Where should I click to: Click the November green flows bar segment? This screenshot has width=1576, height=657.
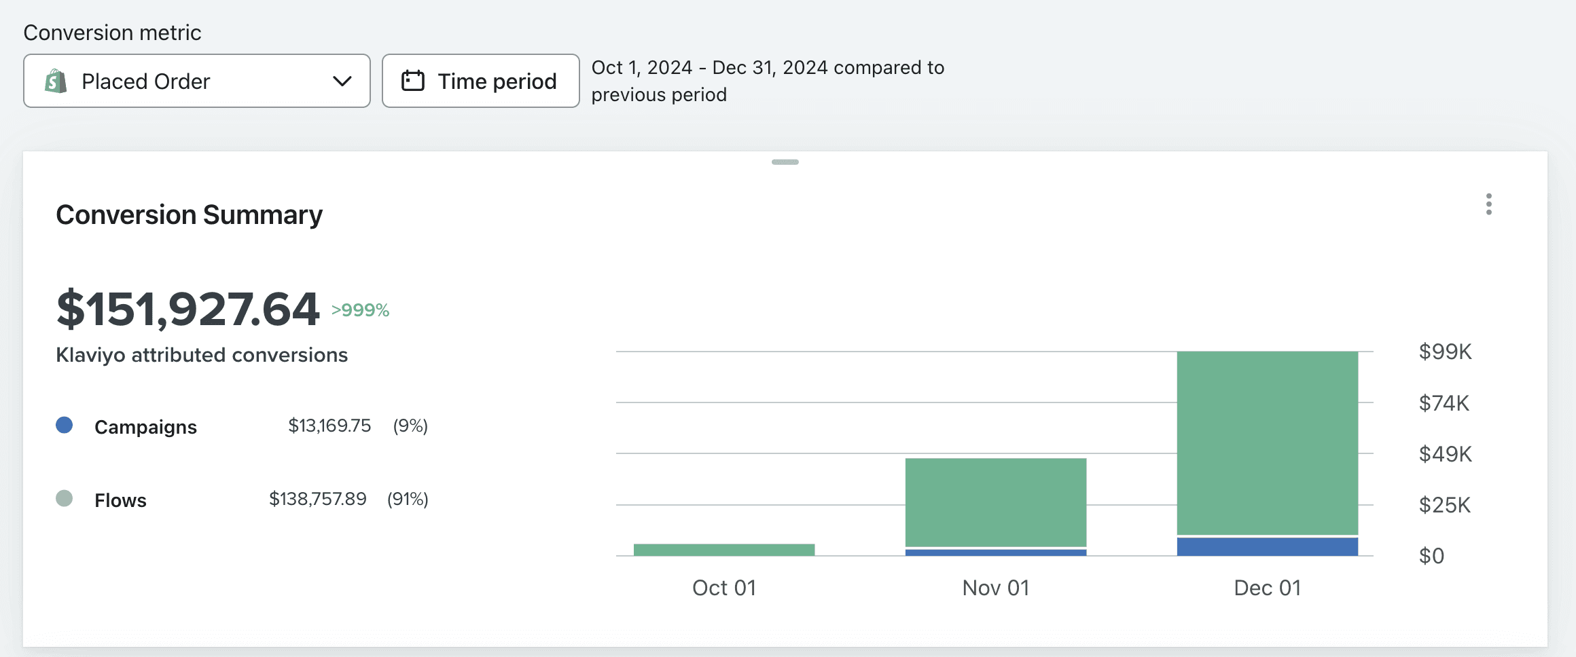(x=996, y=502)
